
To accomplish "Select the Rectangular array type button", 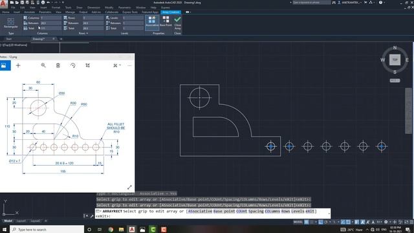I will [11, 23].
